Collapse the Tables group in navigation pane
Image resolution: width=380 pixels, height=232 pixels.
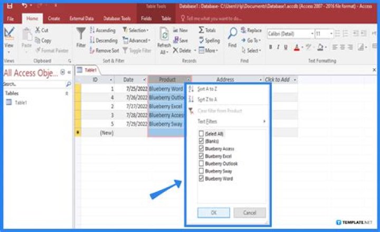tap(66, 94)
